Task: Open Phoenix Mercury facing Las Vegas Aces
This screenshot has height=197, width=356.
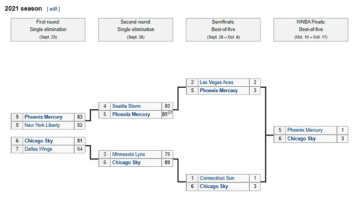Action: point(218,90)
